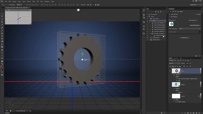Switch to the Paths tab
Viewport: 203px width, 114px height.
coord(181,58)
